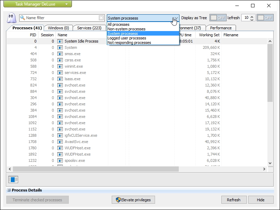Click the horizontal scrollbar thumb
Image resolution: width=280 pixels, height=210 pixels.
(x=96, y=169)
